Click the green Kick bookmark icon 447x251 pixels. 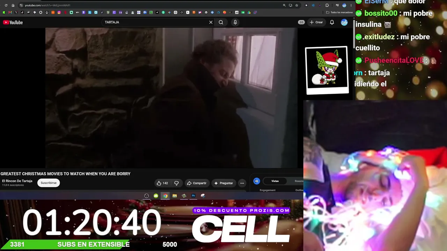(x=4, y=13)
